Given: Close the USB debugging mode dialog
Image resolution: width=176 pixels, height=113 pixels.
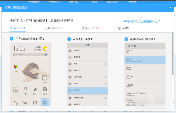Looking at the screenshot, I should (x=171, y=8).
